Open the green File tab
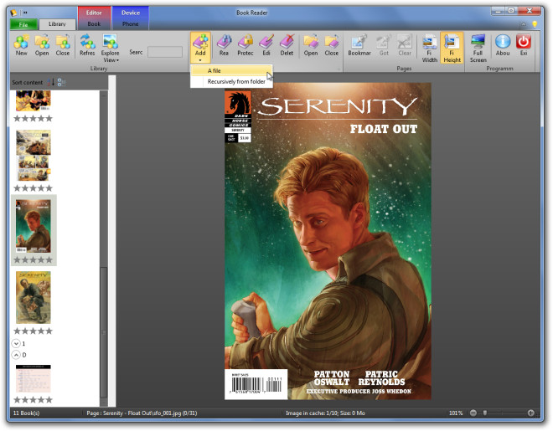This screenshot has height=431, width=553. [23, 24]
